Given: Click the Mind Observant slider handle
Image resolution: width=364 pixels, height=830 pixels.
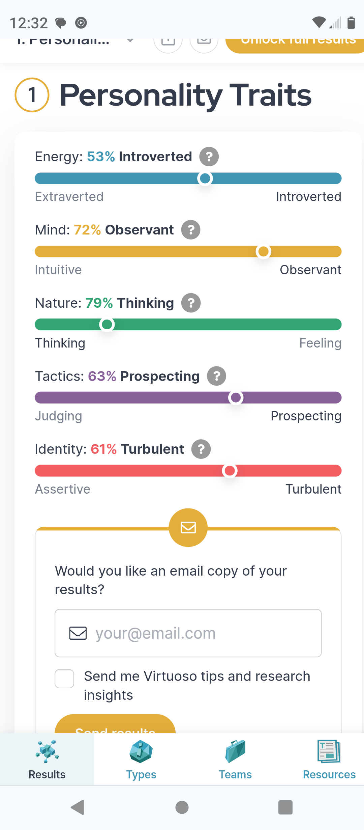Looking at the screenshot, I should [x=263, y=251].
